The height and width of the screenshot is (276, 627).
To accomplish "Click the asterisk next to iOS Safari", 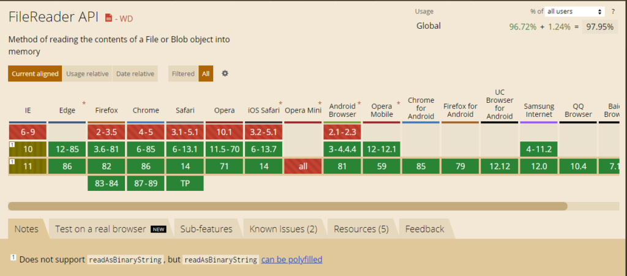I will click(x=280, y=103).
